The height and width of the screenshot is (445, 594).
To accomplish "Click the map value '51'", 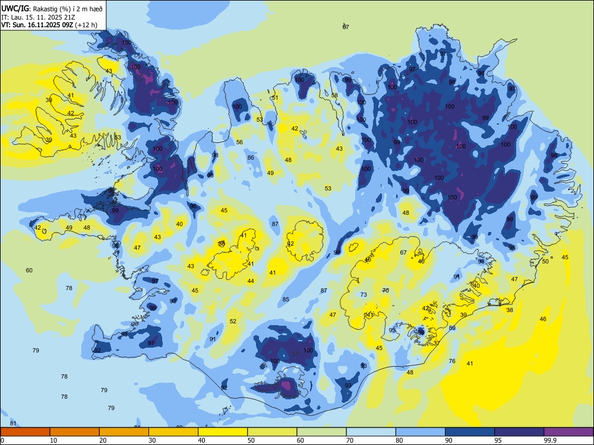I will [275, 98].
